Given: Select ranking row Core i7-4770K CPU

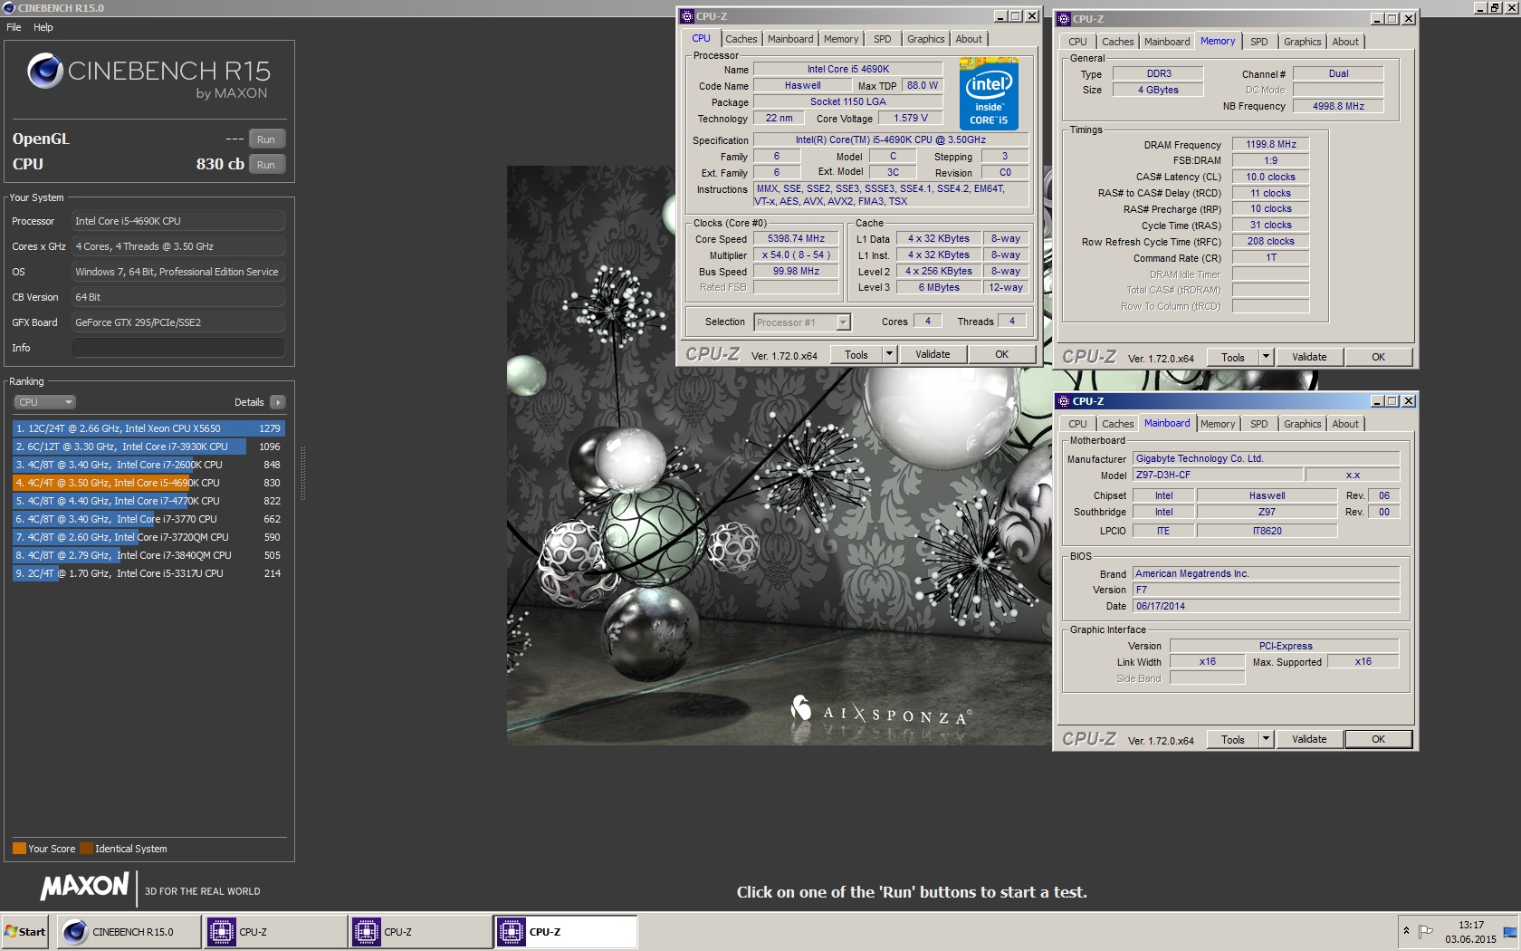Looking at the screenshot, I should coord(148,501).
